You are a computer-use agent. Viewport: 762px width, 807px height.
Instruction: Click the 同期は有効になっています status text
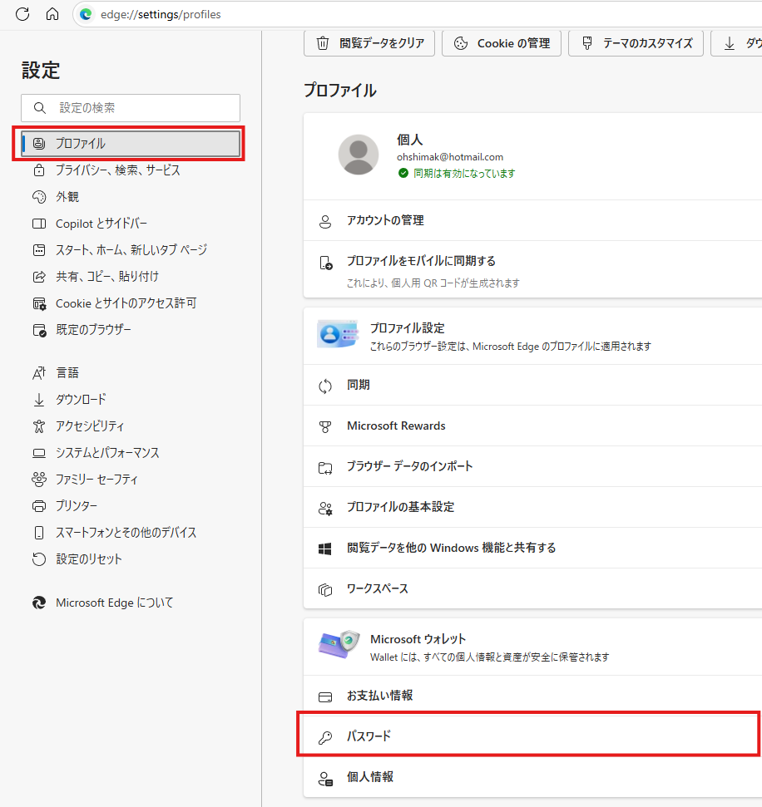pos(464,174)
